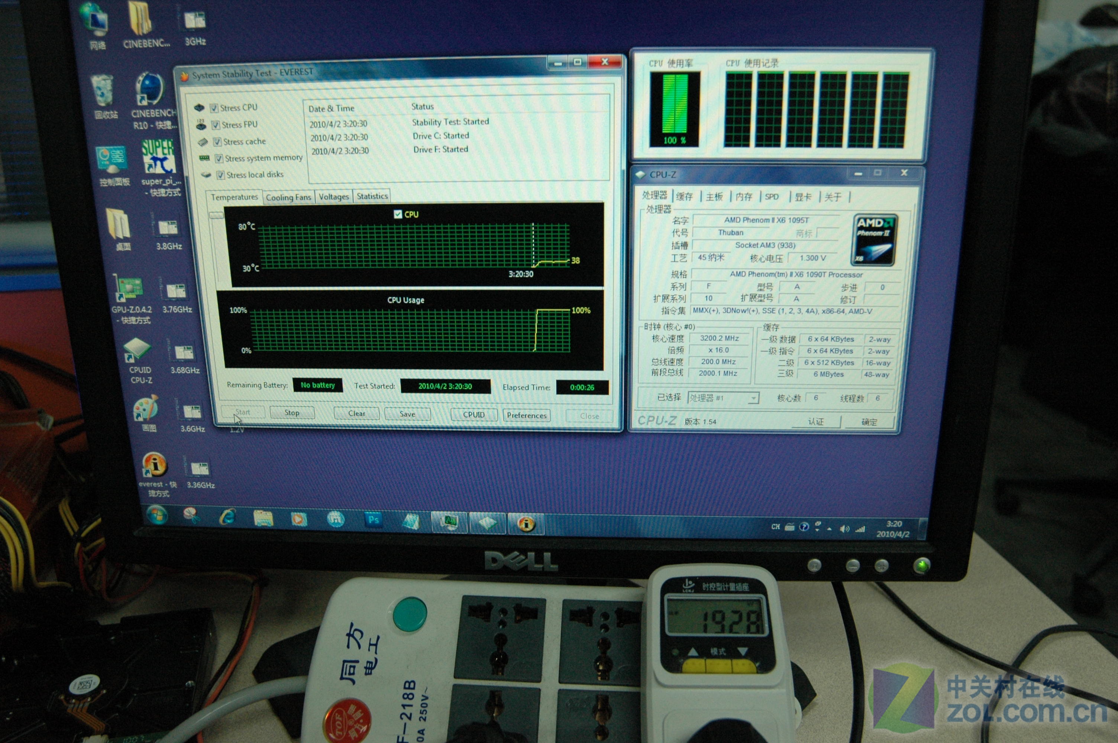
Task: Click the Elapsed Time value 0:00:26
Action: tap(582, 387)
